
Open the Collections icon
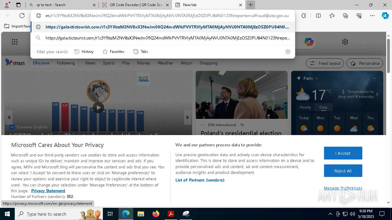(x=345, y=16)
